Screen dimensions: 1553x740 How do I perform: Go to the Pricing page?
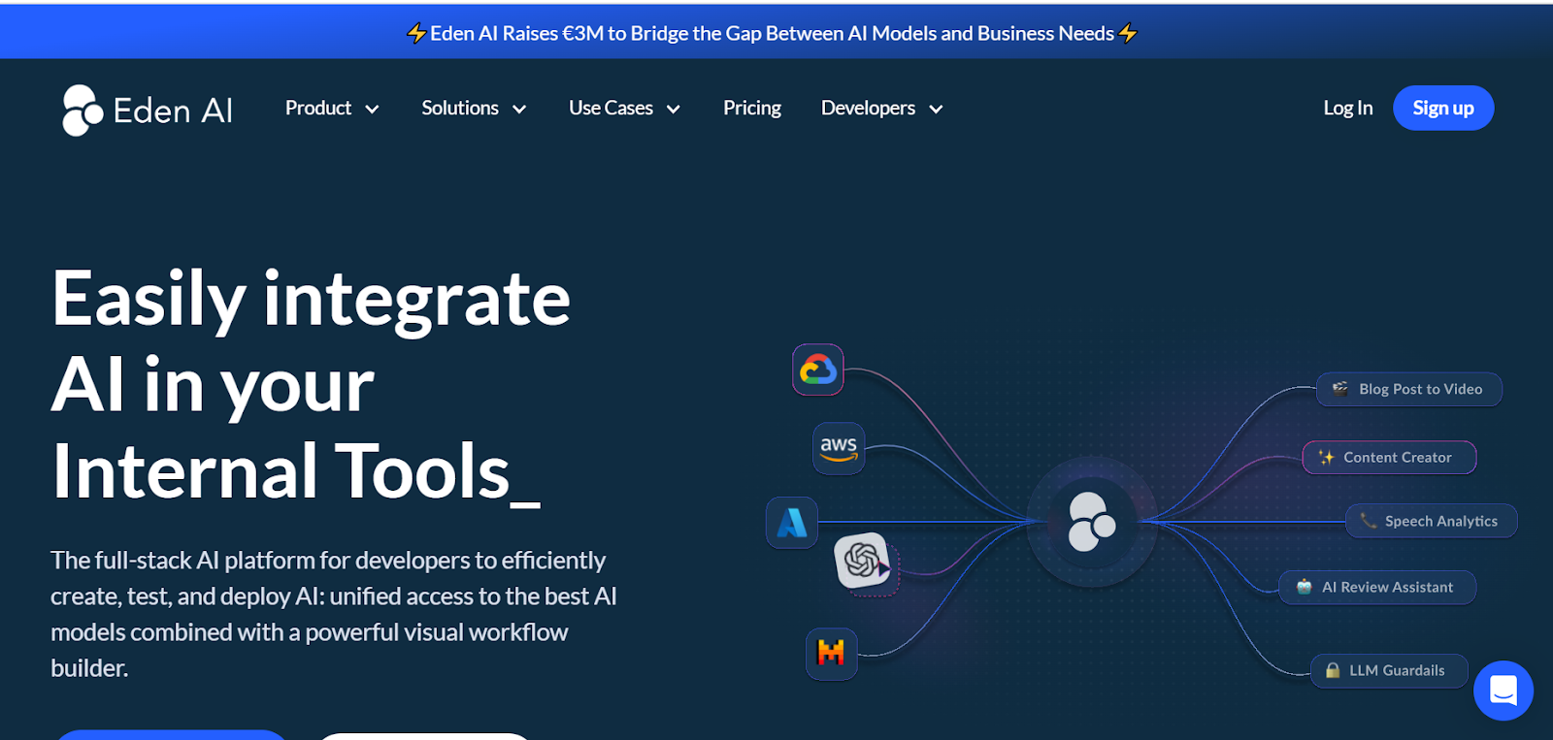click(752, 108)
